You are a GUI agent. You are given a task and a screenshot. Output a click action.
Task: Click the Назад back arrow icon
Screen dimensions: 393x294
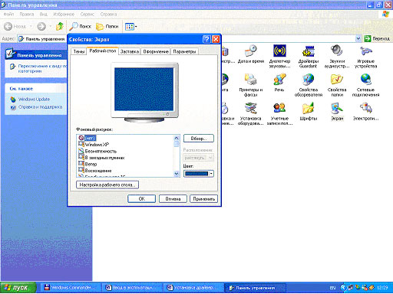pos(8,26)
